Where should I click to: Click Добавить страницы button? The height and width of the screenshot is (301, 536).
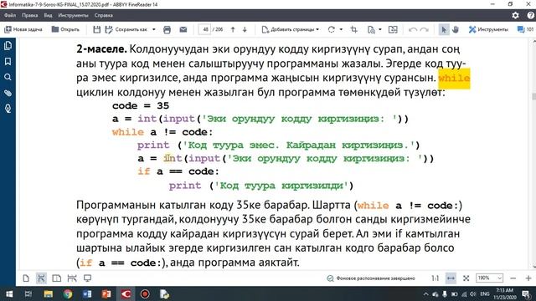(291, 30)
